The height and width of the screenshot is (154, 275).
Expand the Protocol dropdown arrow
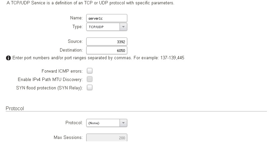point(123,123)
